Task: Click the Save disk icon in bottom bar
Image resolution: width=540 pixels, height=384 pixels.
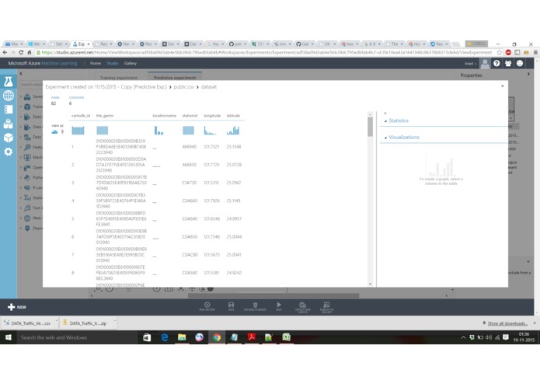Action: pyautogui.click(x=231, y=305)
